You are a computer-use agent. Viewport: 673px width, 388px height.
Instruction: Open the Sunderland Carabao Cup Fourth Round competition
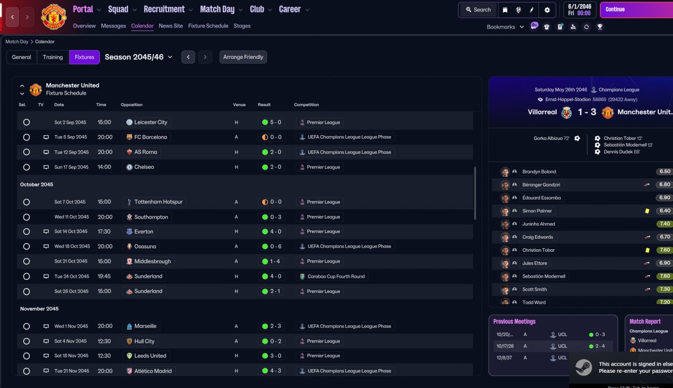(x=331, y=276)
